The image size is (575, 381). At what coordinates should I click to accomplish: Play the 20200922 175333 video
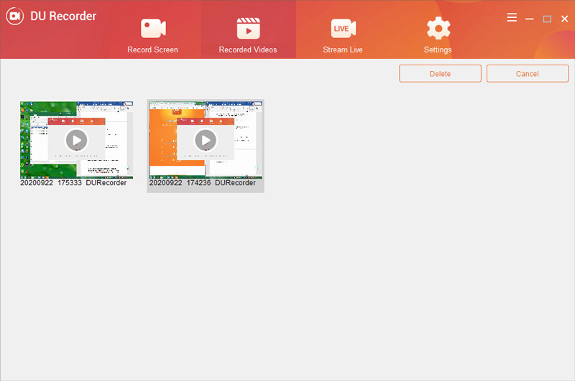coord(76,140)
